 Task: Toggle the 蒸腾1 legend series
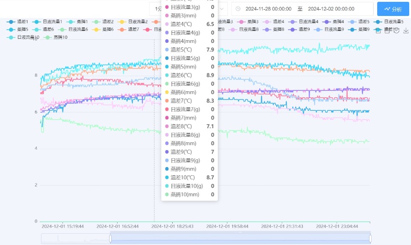(77, 22)
